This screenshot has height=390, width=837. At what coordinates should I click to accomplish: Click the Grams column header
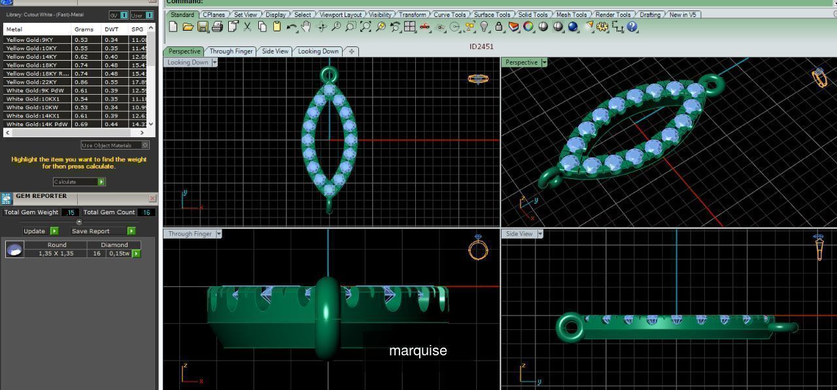coord(87,29)
